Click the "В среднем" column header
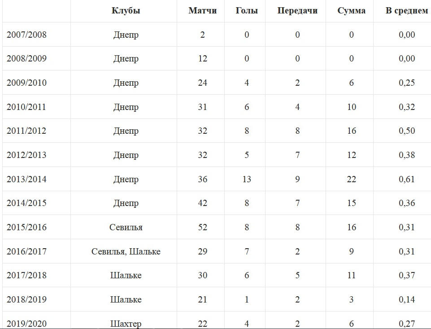Viewport: 431px width, 329px height. point(407,11)
